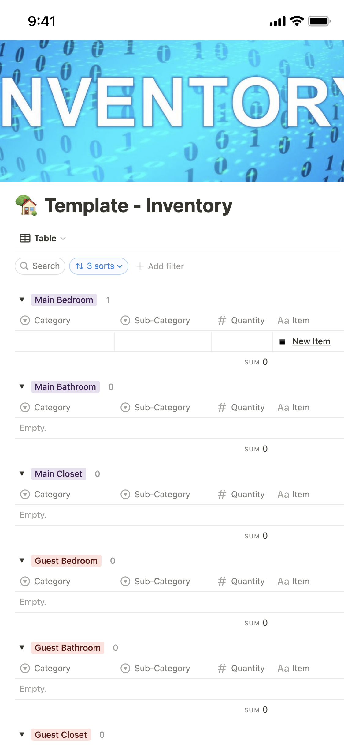
Task: Open the table view icon next to Table
Action: [25, 238]
